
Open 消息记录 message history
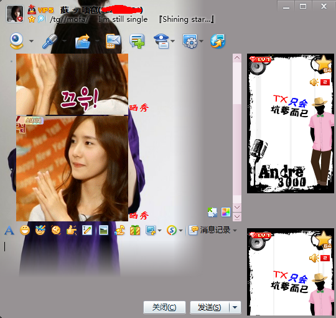pyautogui.click(x=209, y=230)
